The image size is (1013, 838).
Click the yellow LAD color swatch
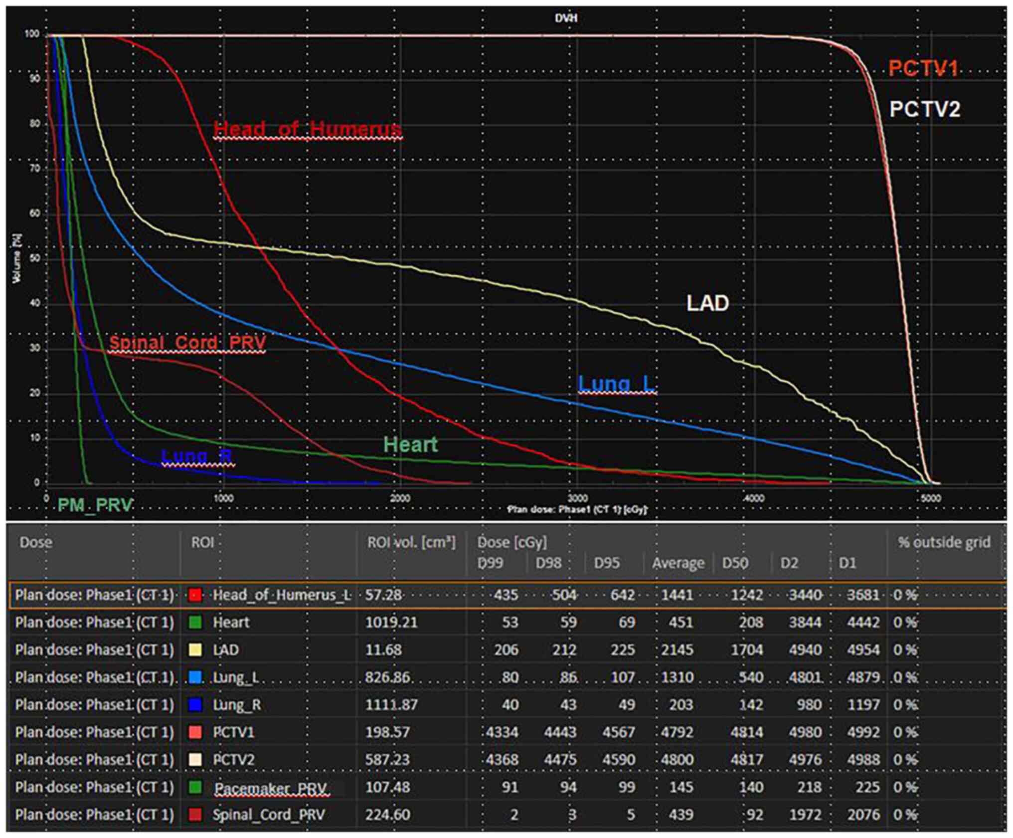[x=195, y=650]
